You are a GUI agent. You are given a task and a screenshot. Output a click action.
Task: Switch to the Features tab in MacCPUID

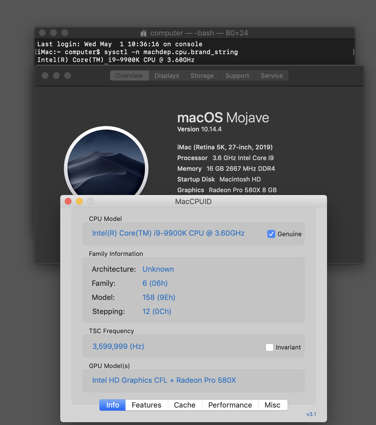click(x=147, y=405)
